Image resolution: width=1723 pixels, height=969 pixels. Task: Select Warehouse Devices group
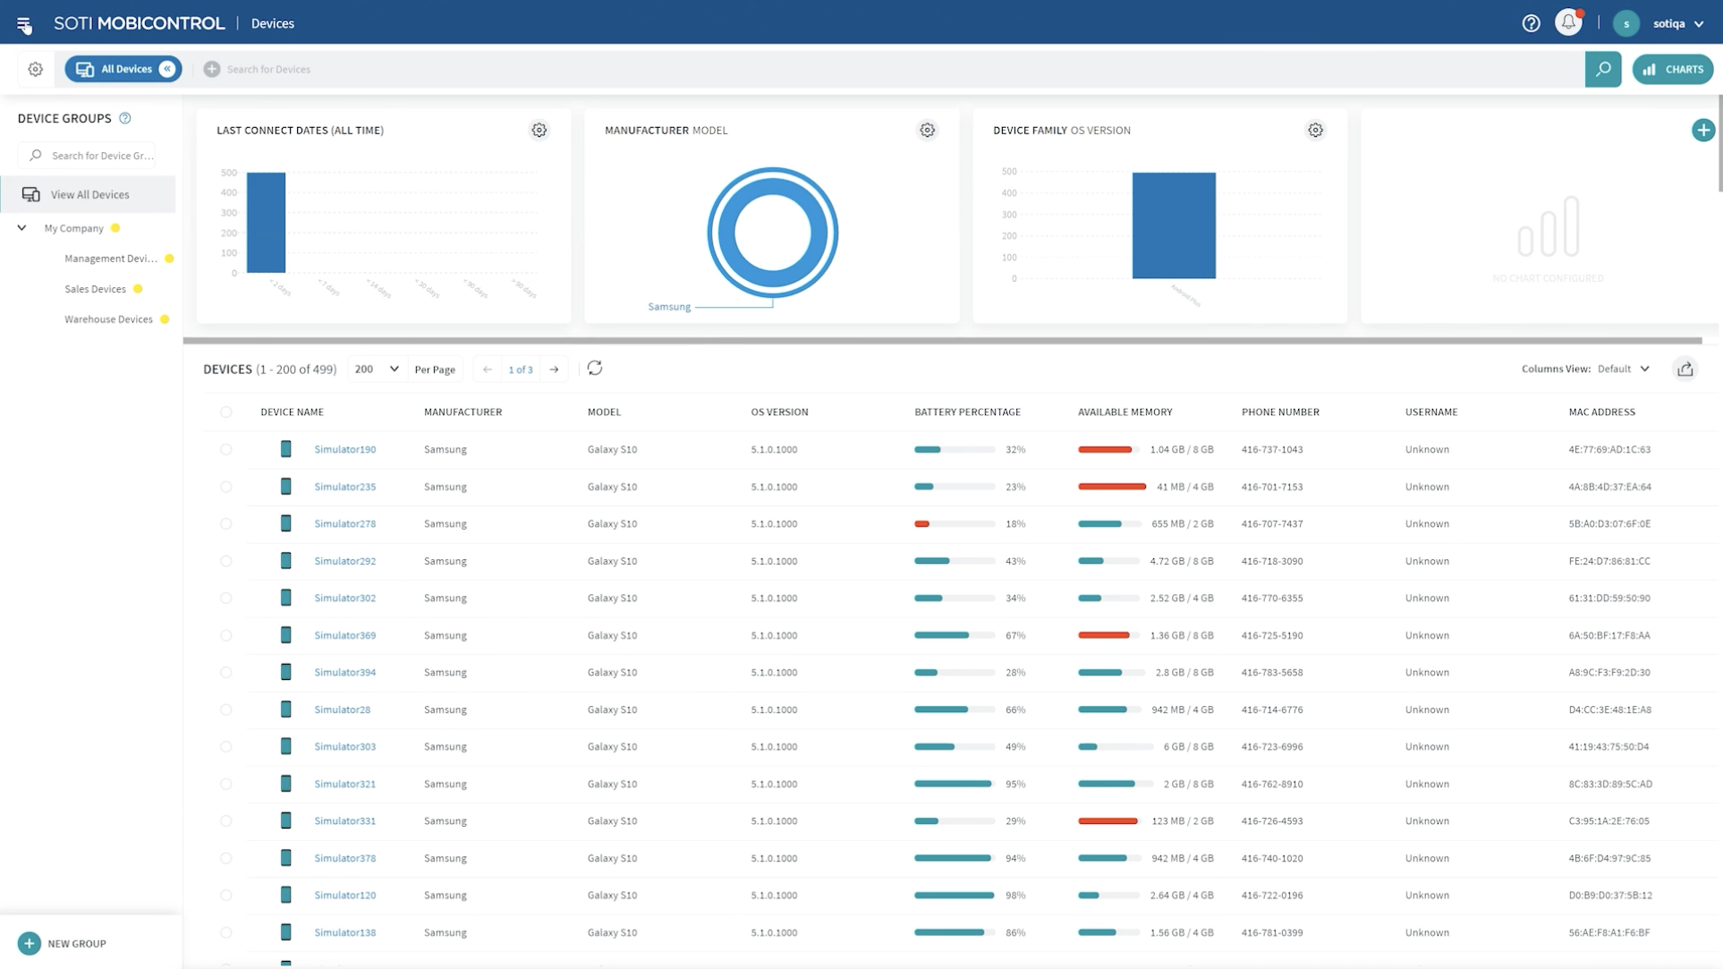(x=108, y=319)
